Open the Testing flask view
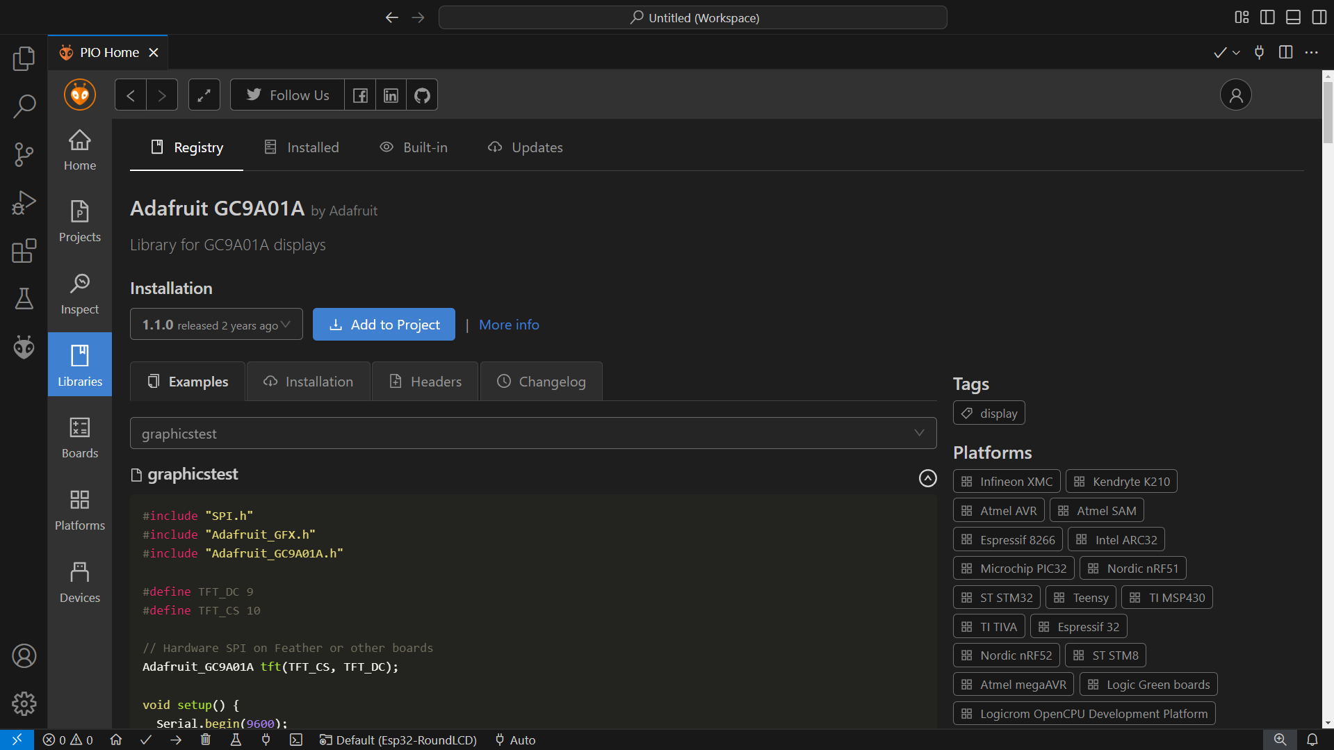The width and height of the screenshot is (1334, 750). [24, 298]
